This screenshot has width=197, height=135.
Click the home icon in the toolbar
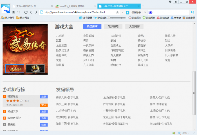click(14, 12)
